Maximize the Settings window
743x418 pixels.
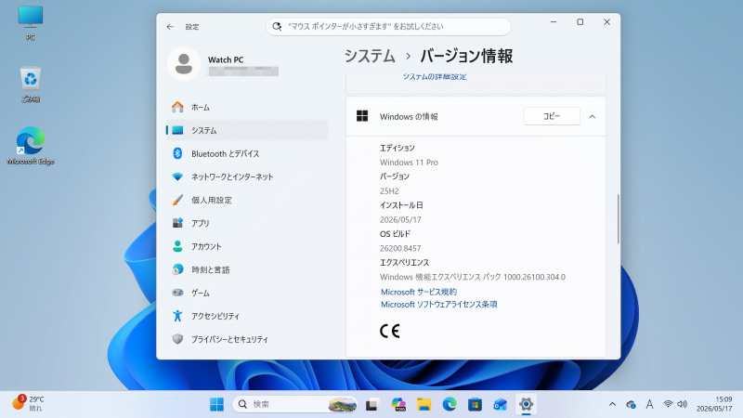(x=580, y=21)
